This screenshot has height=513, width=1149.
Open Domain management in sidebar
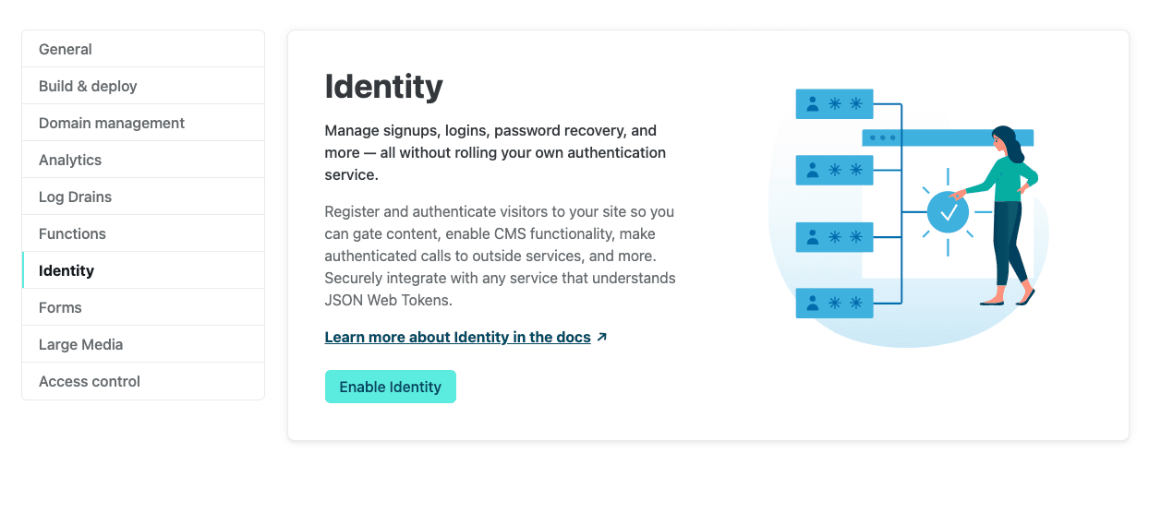[143, 123]
